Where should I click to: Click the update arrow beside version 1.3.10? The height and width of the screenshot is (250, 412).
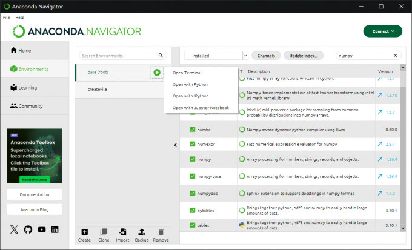pos(380,95)
